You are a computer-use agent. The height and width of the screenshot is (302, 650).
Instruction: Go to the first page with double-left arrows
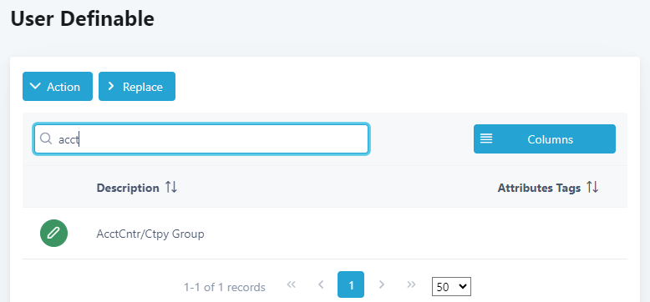point(292,284)
